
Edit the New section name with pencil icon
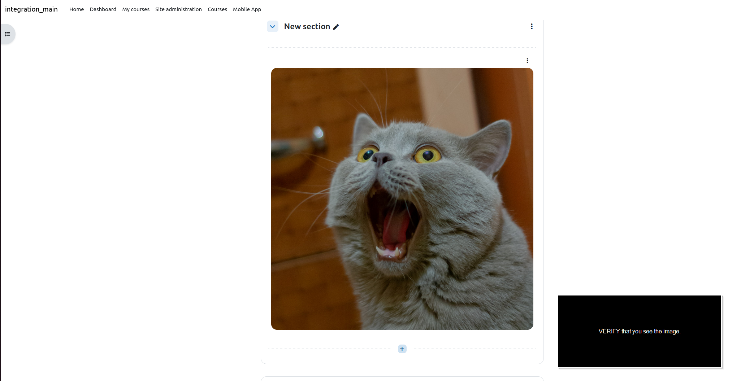336,27
